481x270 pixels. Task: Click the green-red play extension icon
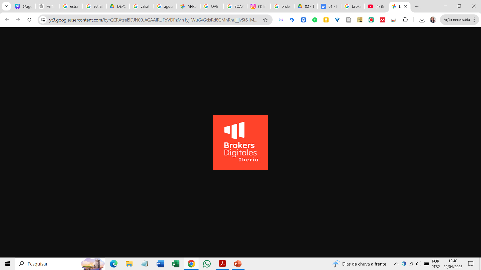371,20
